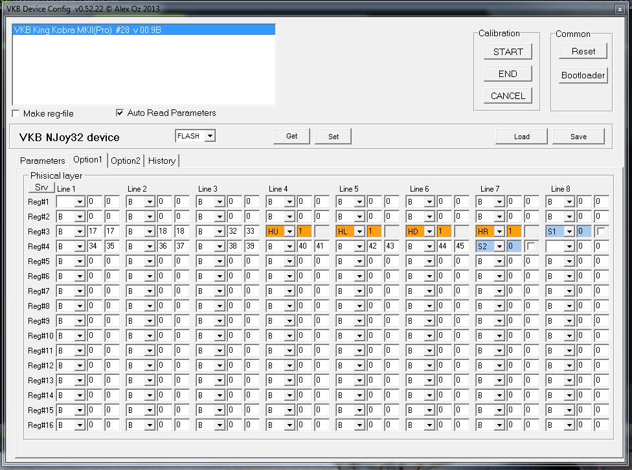Cancel the calibration
The width and height of the screenshot is (632, 470).
click(x=508, y=96)
